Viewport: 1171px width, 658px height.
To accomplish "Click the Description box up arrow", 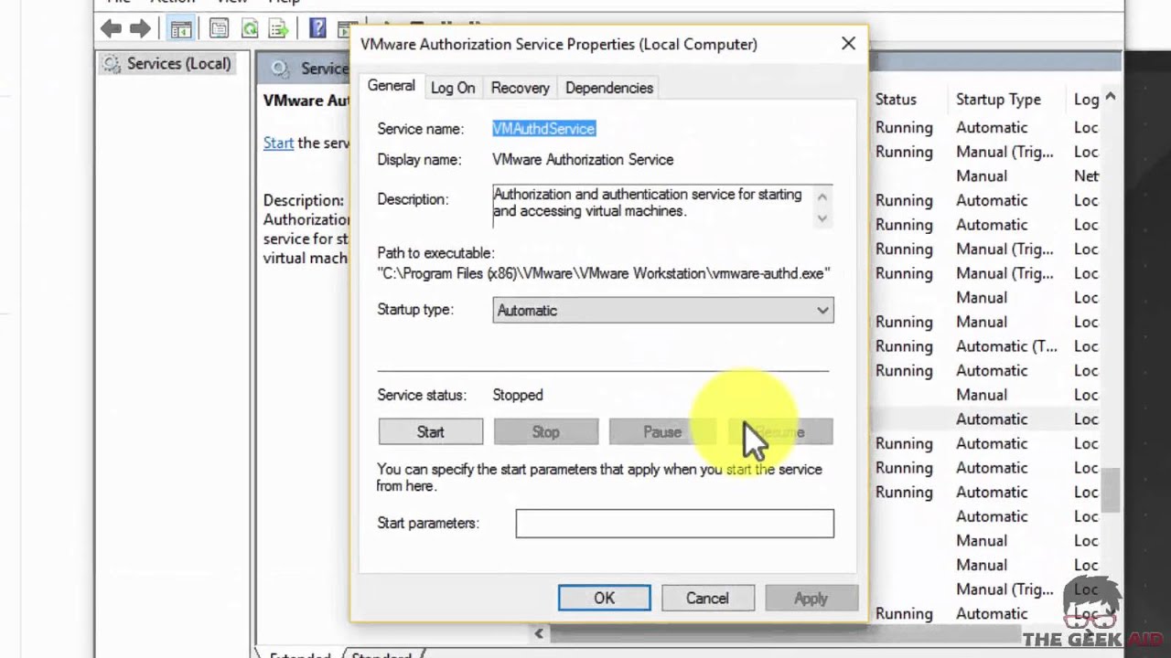I will coord(822,196).
